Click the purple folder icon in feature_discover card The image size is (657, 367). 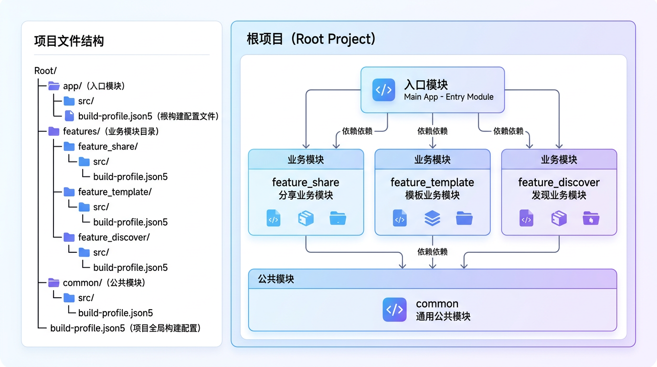pos(591,219)
